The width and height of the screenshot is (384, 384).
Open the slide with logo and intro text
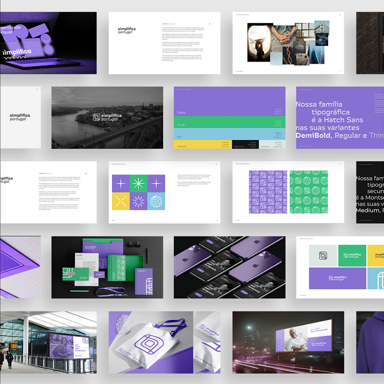(x=165, y=43)
